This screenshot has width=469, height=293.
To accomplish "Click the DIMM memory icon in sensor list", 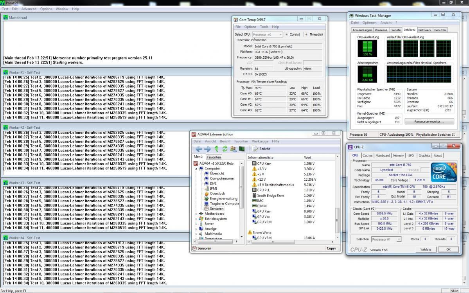I will (x=254, y=206).
